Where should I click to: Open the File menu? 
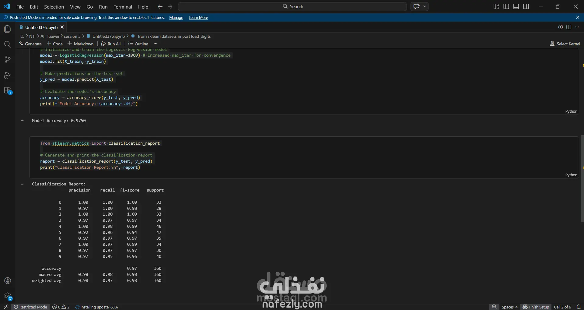[x=20, y=6]
